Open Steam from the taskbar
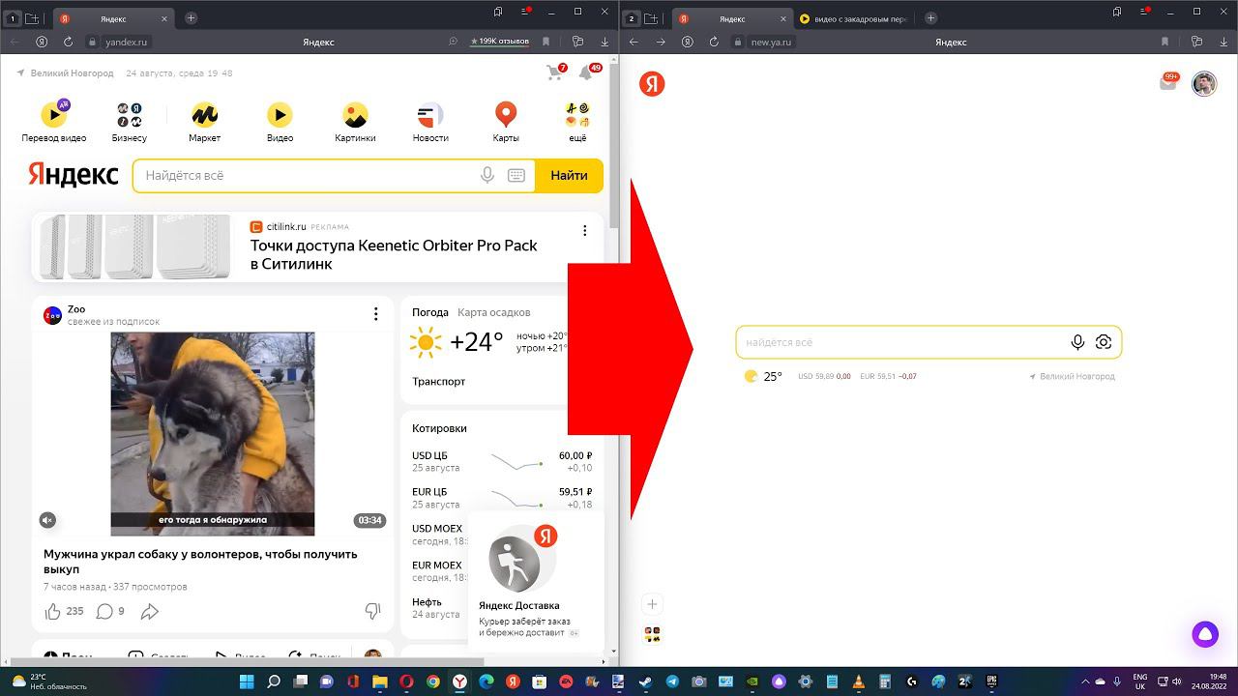 pyautogui.click(x=645, y=681)
